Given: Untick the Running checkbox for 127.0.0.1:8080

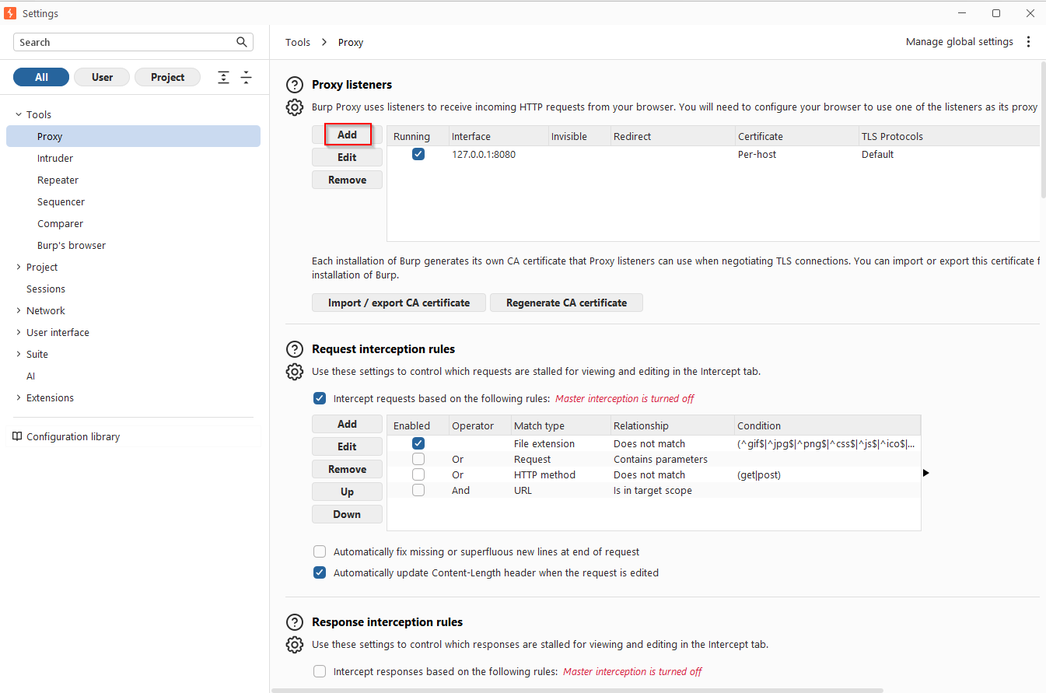Looking at the screenshot, I should coord(418,154).
